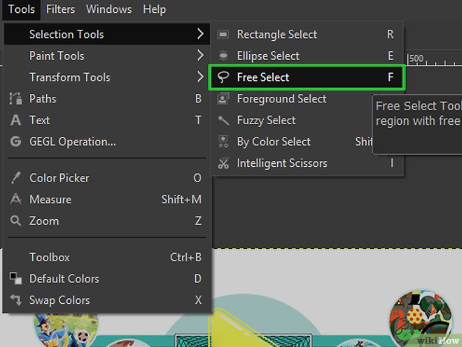Click the Color Picker eyedropper icon

[16, 178]
